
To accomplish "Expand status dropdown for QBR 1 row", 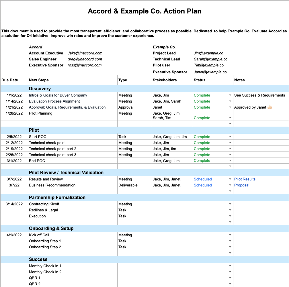I will 230,278.
